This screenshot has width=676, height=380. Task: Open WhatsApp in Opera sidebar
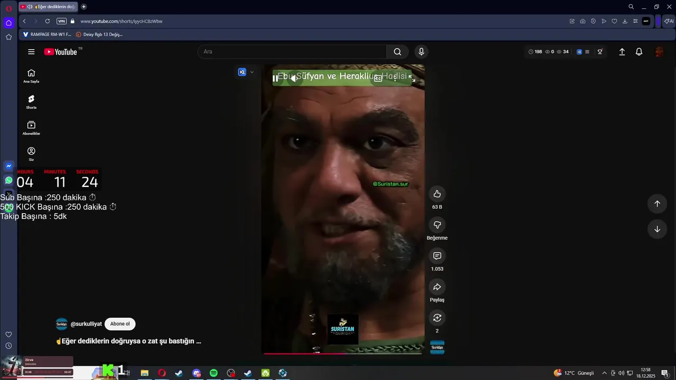[8, 180]
